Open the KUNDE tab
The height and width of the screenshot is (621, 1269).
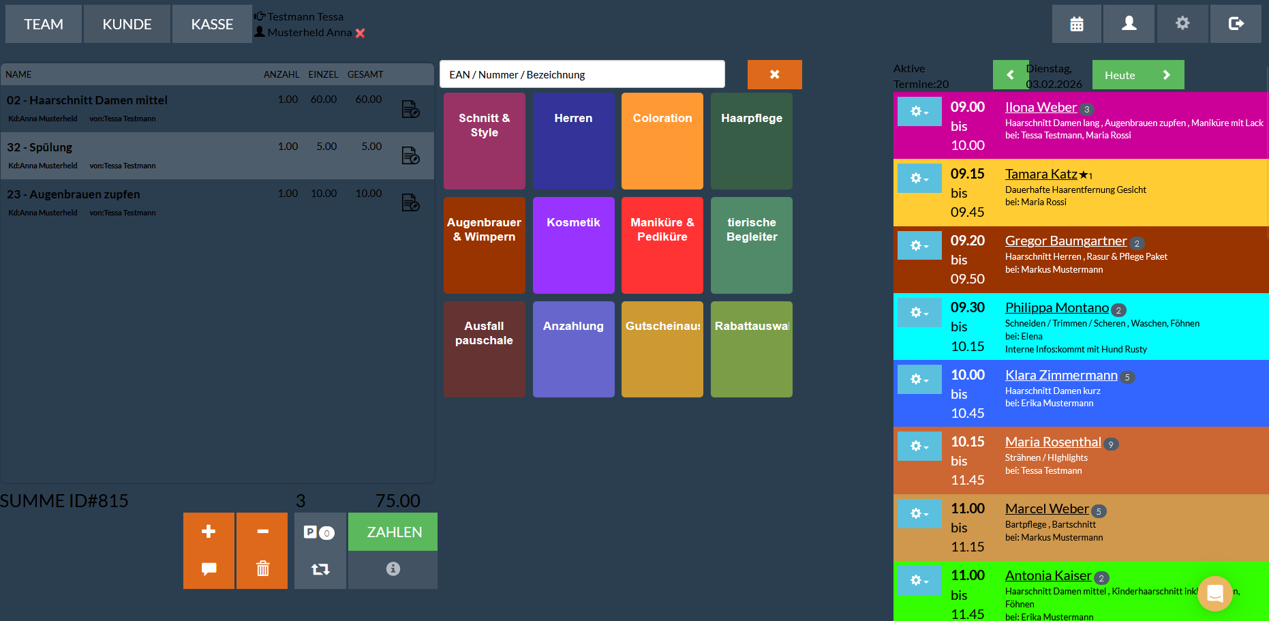127,25
